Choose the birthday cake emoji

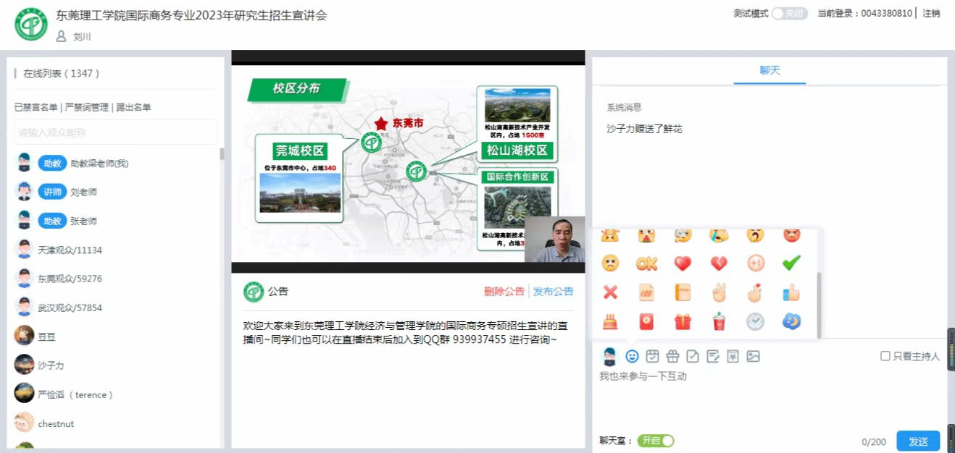[610, 321]
